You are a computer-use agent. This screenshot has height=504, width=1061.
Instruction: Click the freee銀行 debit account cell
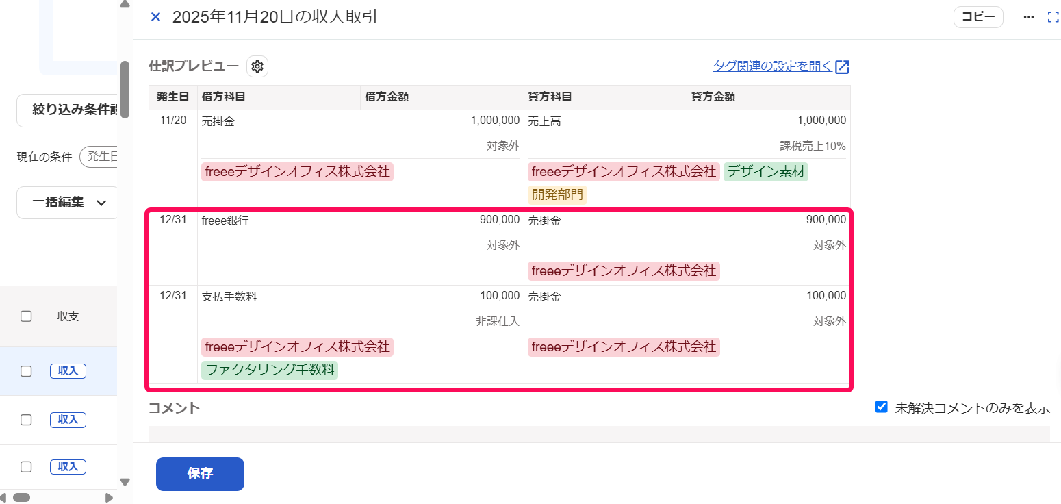click(x=225, y=221)
